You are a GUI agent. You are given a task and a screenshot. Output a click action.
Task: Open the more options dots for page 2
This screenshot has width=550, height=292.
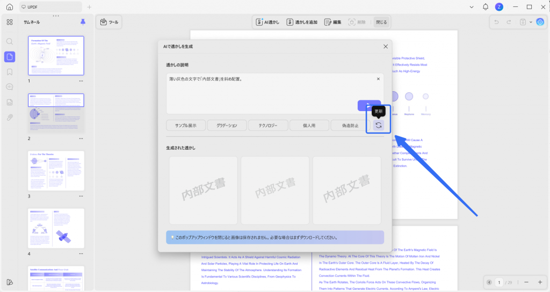click(x=81, y=138)
